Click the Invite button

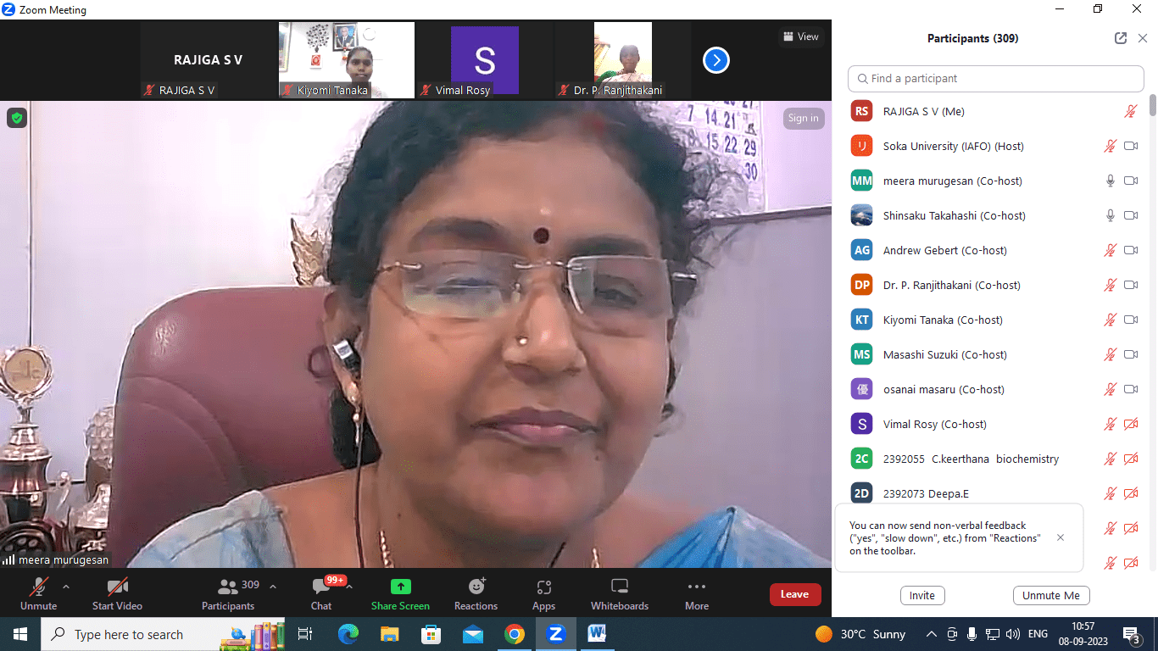coord(922,595)
